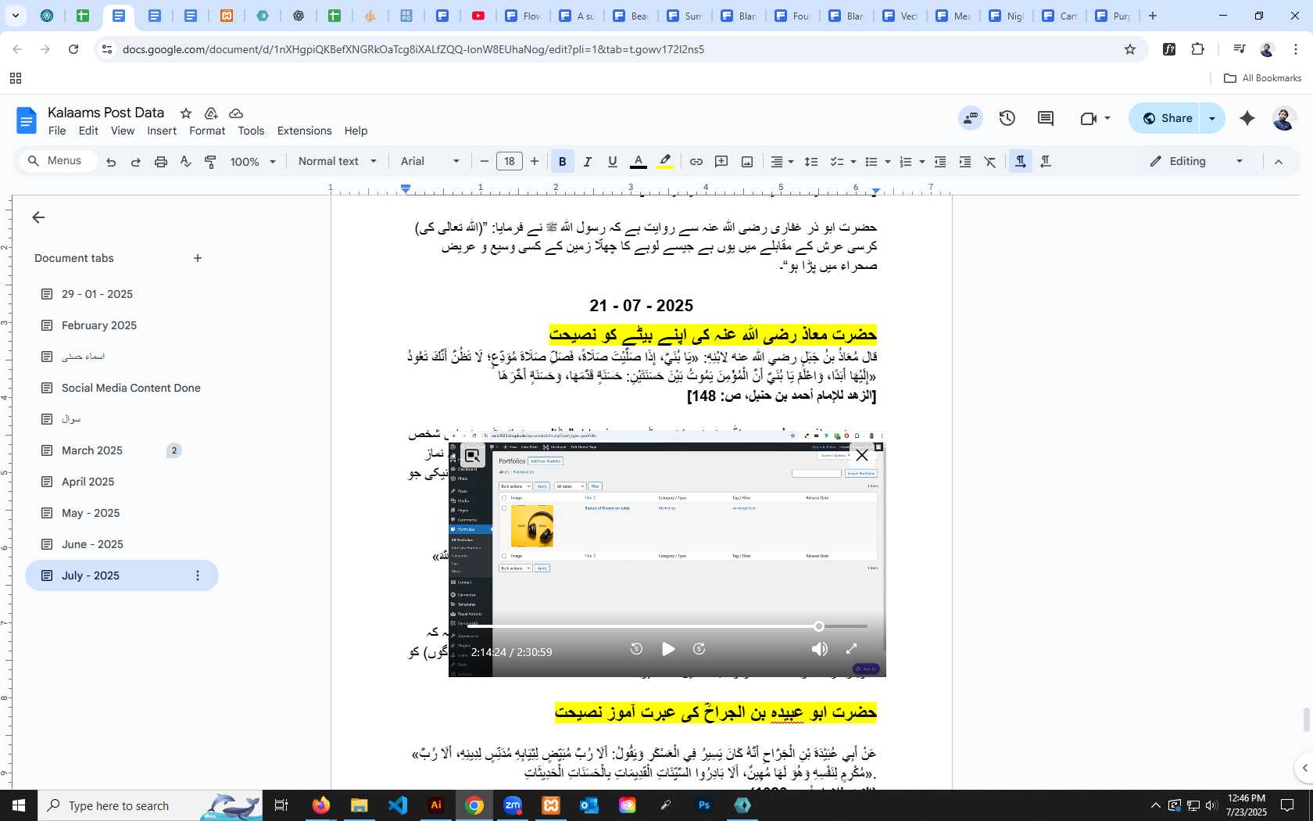This screenshot has width=1313, height=821.
Task: Click the Insert image icon
Action: pos(747,162)
